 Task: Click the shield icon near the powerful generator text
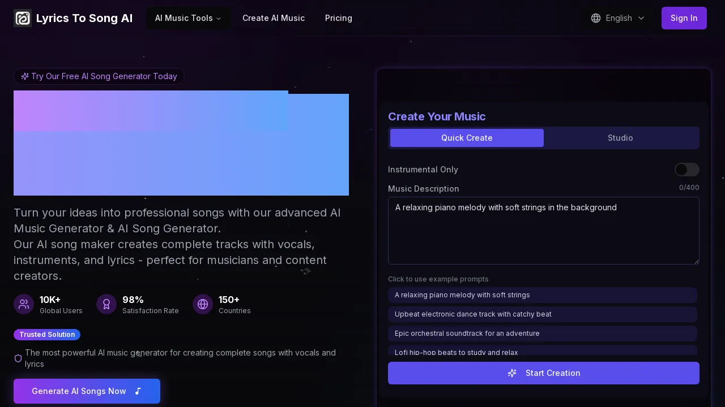pyautogui.click(x=18, y=358)
